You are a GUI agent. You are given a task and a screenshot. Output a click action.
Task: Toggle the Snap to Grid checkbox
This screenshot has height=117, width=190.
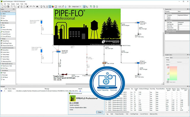coord(178,28)
